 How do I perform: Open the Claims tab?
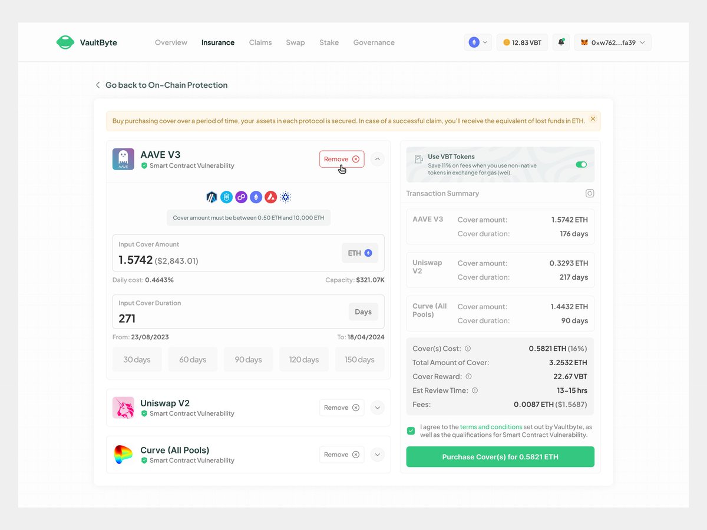point(260,42)
